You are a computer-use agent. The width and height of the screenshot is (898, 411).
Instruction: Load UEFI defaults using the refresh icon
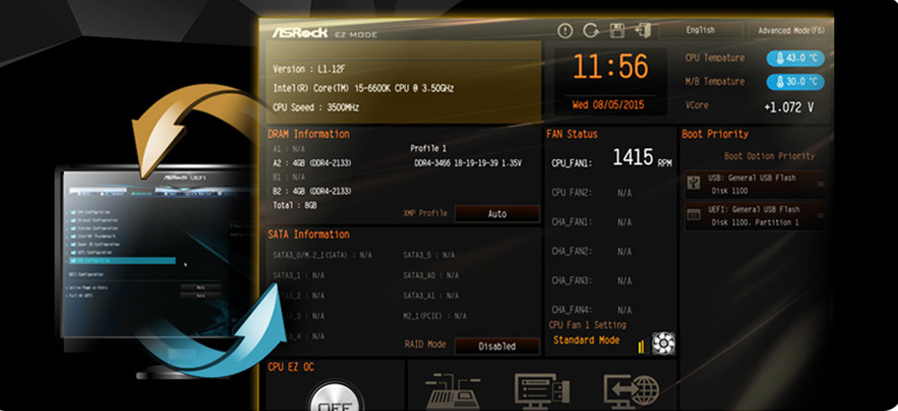593,30
